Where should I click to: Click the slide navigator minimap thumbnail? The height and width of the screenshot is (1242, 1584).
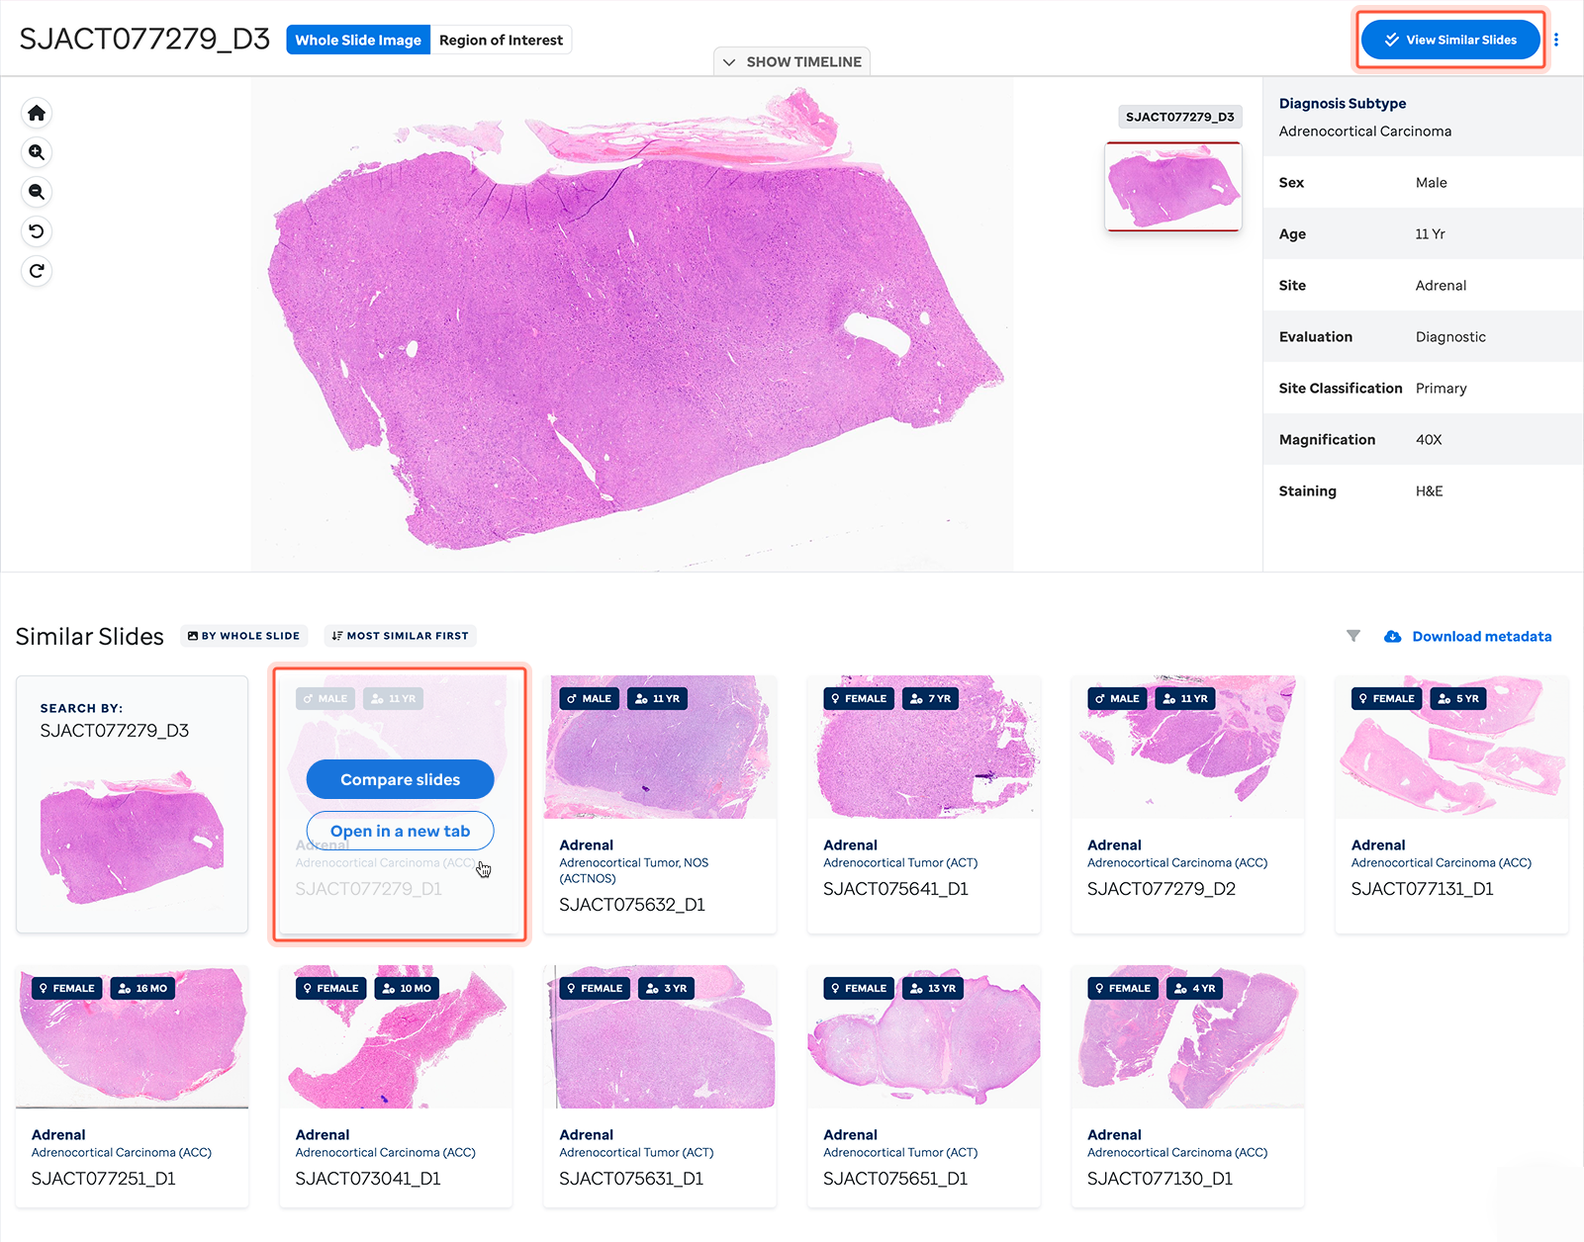coord(1172,187)
